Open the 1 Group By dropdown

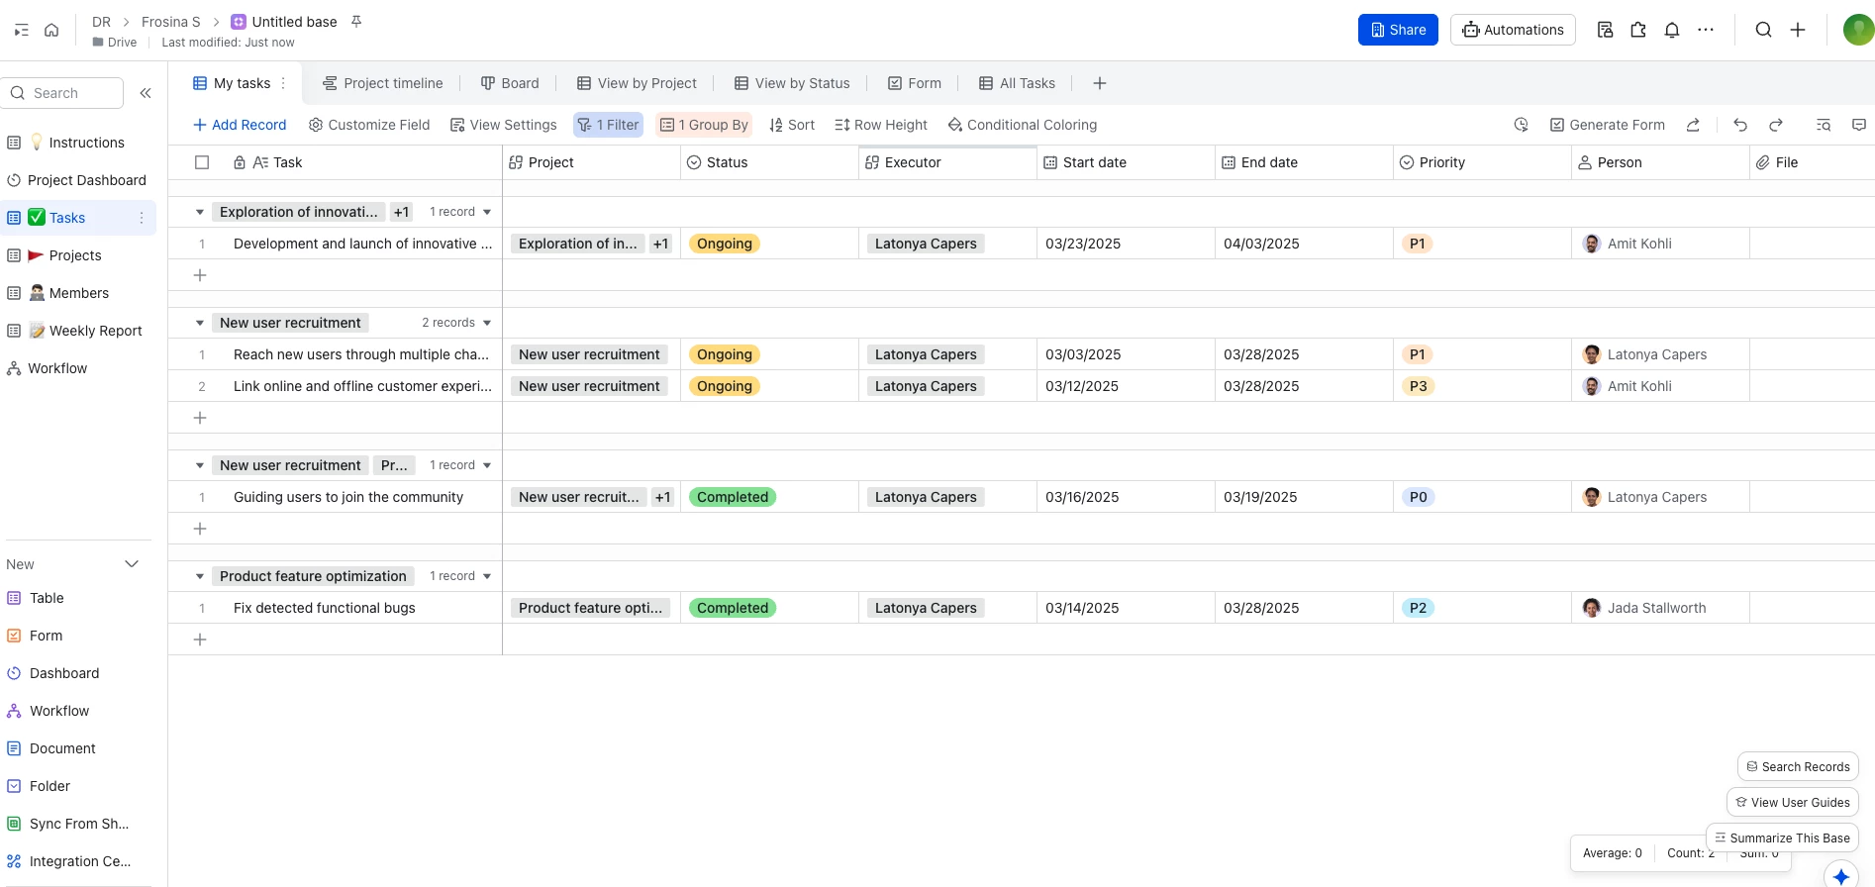704,125
